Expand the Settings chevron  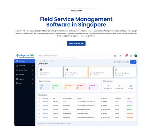click(x=33, y=75)
